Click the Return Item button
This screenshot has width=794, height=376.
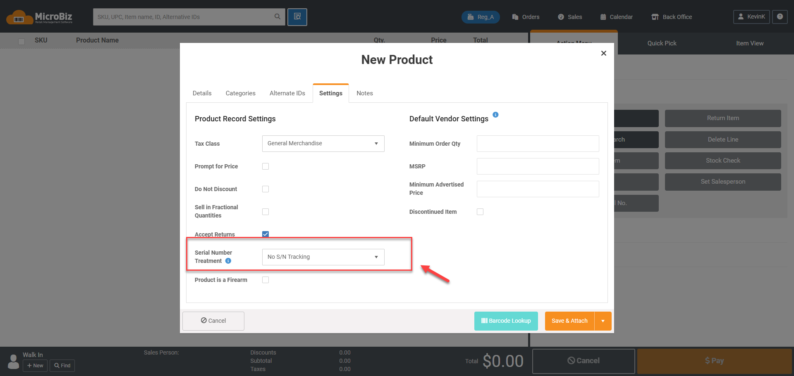click(723, 118)
